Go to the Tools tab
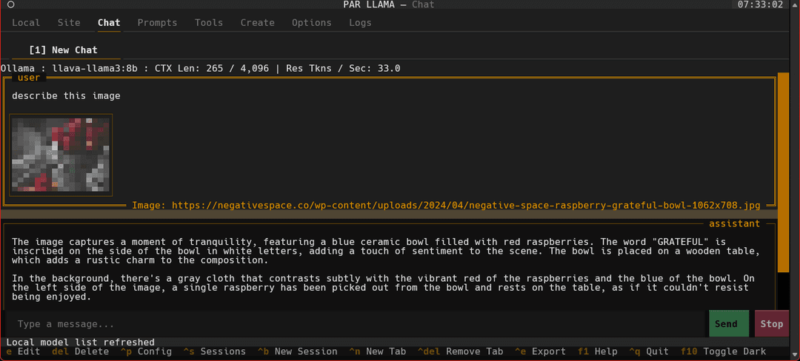800x361 pixels. pos(209,22)
